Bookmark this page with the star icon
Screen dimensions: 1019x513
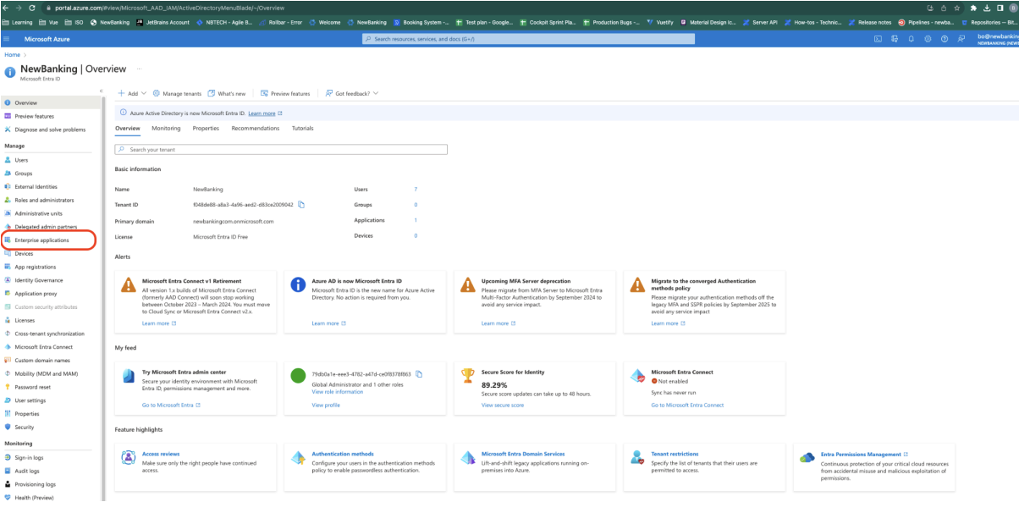(x=956, y=8)
